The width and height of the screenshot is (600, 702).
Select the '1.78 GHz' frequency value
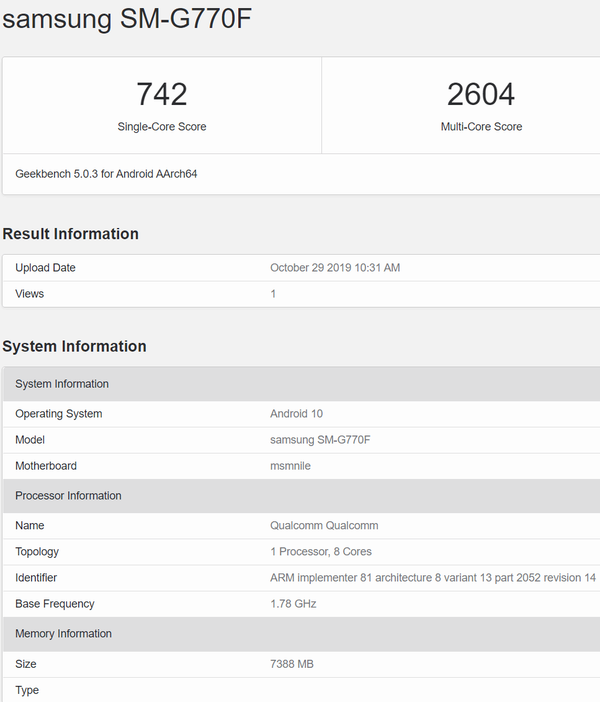[293, 604]
